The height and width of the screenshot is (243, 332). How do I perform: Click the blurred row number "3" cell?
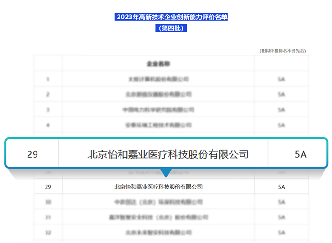[x=48, y=109]
